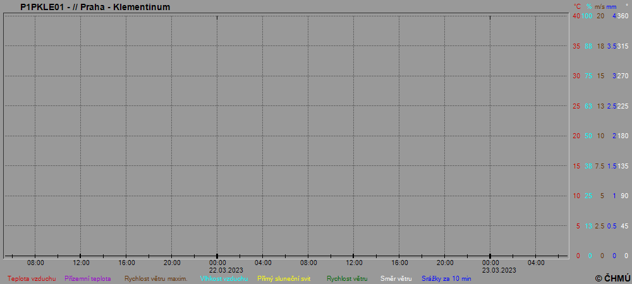The image size is (632, 284).
Task: Click the red 40 temperature axis value
Action: pos(576,16)
